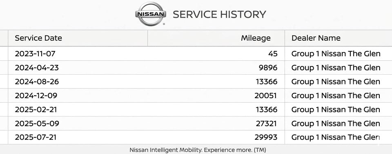392x154 pixels.
Task: Select the mileage value 9896
Action: 268,68
